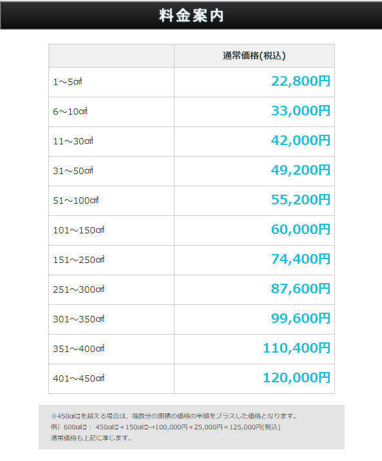Select the 33,000円 price
Image resolution: width=382 pixels, height=461 pixels.
(x=301, y=111)
